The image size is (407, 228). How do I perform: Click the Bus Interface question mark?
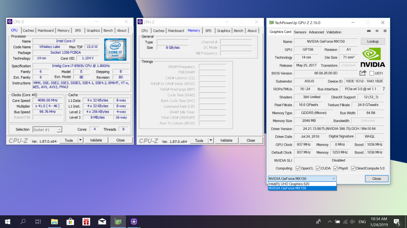pos(384,89)
